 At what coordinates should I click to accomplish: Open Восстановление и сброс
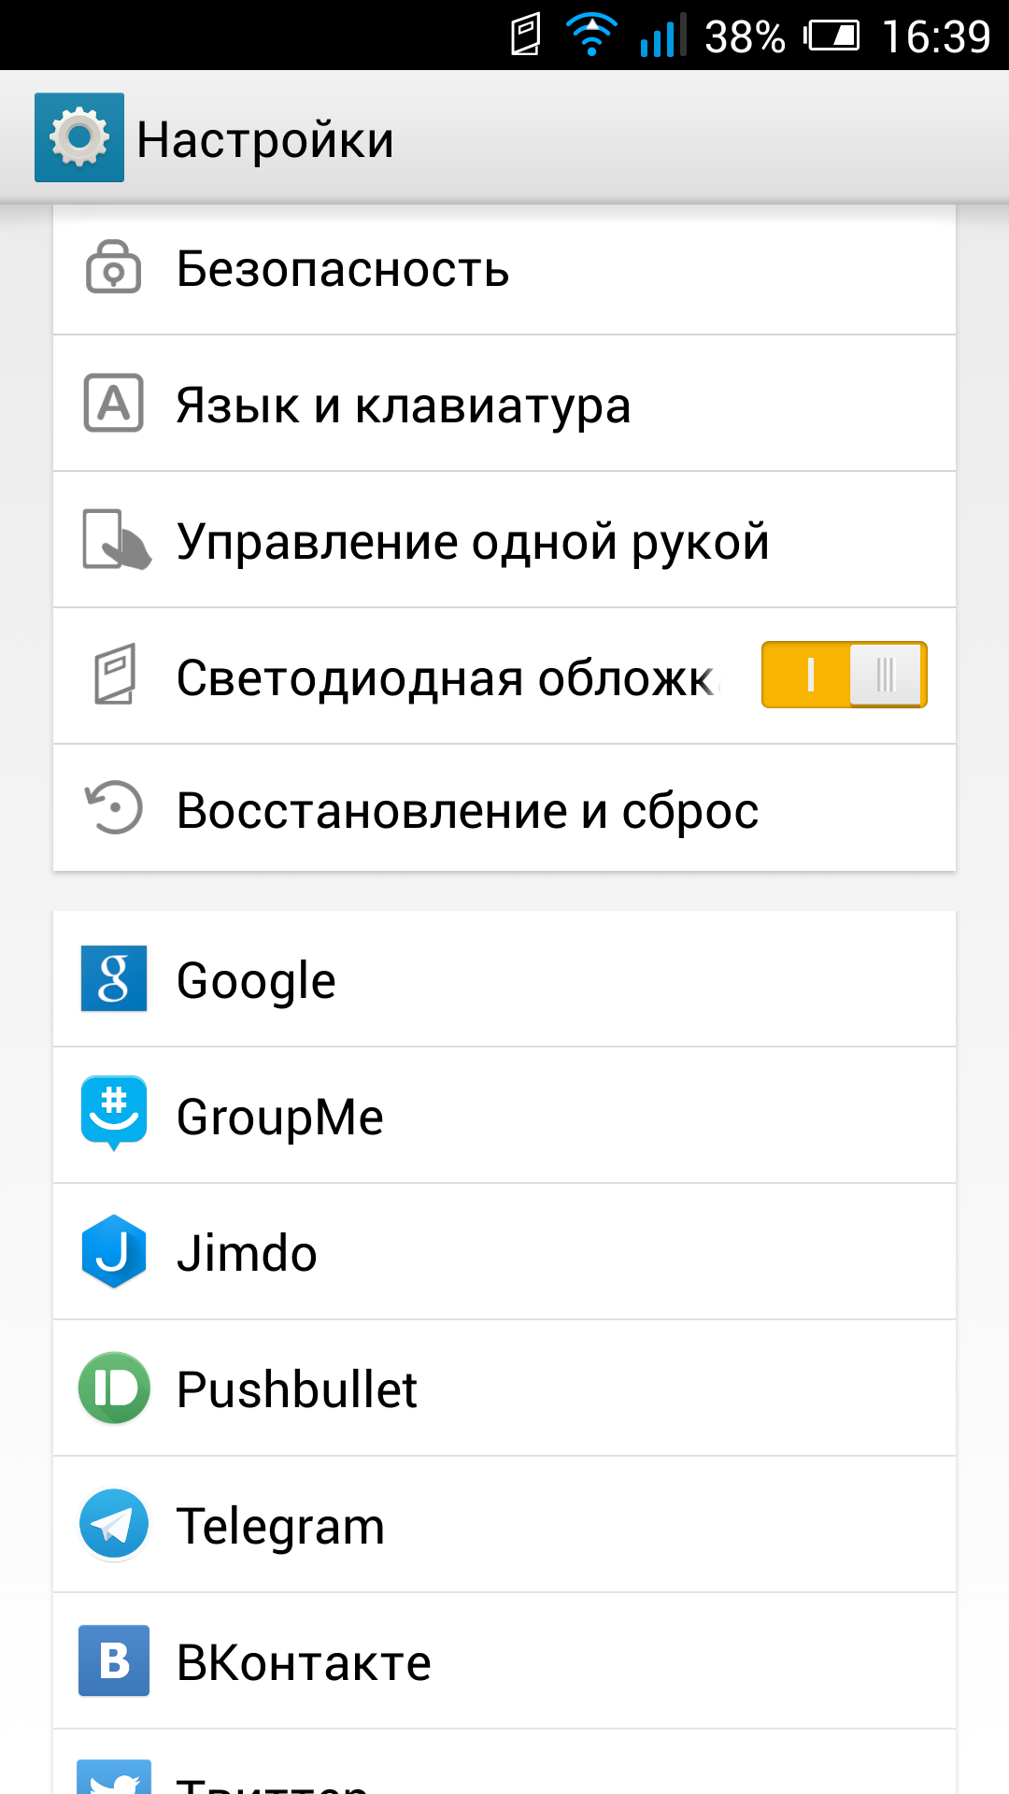[504, 808]
